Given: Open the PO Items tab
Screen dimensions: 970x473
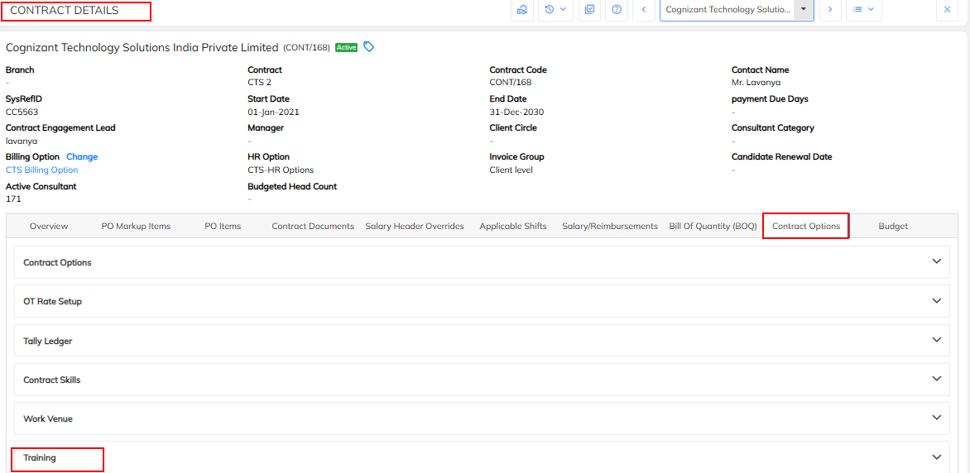Looking at the screenshot, I should click(x=223, y=227).
